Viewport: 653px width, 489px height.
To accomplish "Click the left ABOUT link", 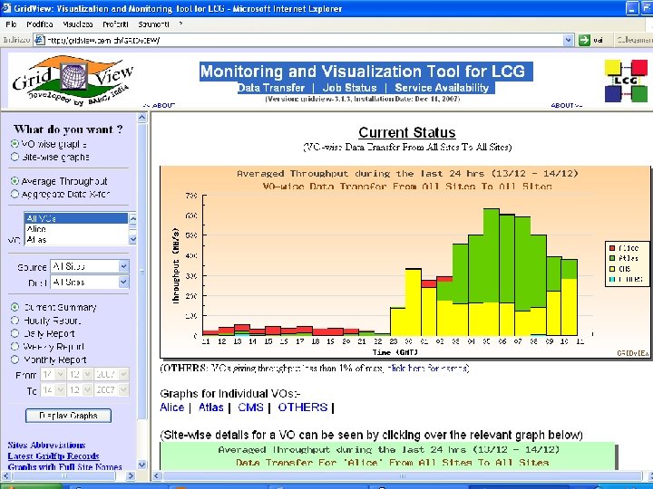I will point(163,106).
